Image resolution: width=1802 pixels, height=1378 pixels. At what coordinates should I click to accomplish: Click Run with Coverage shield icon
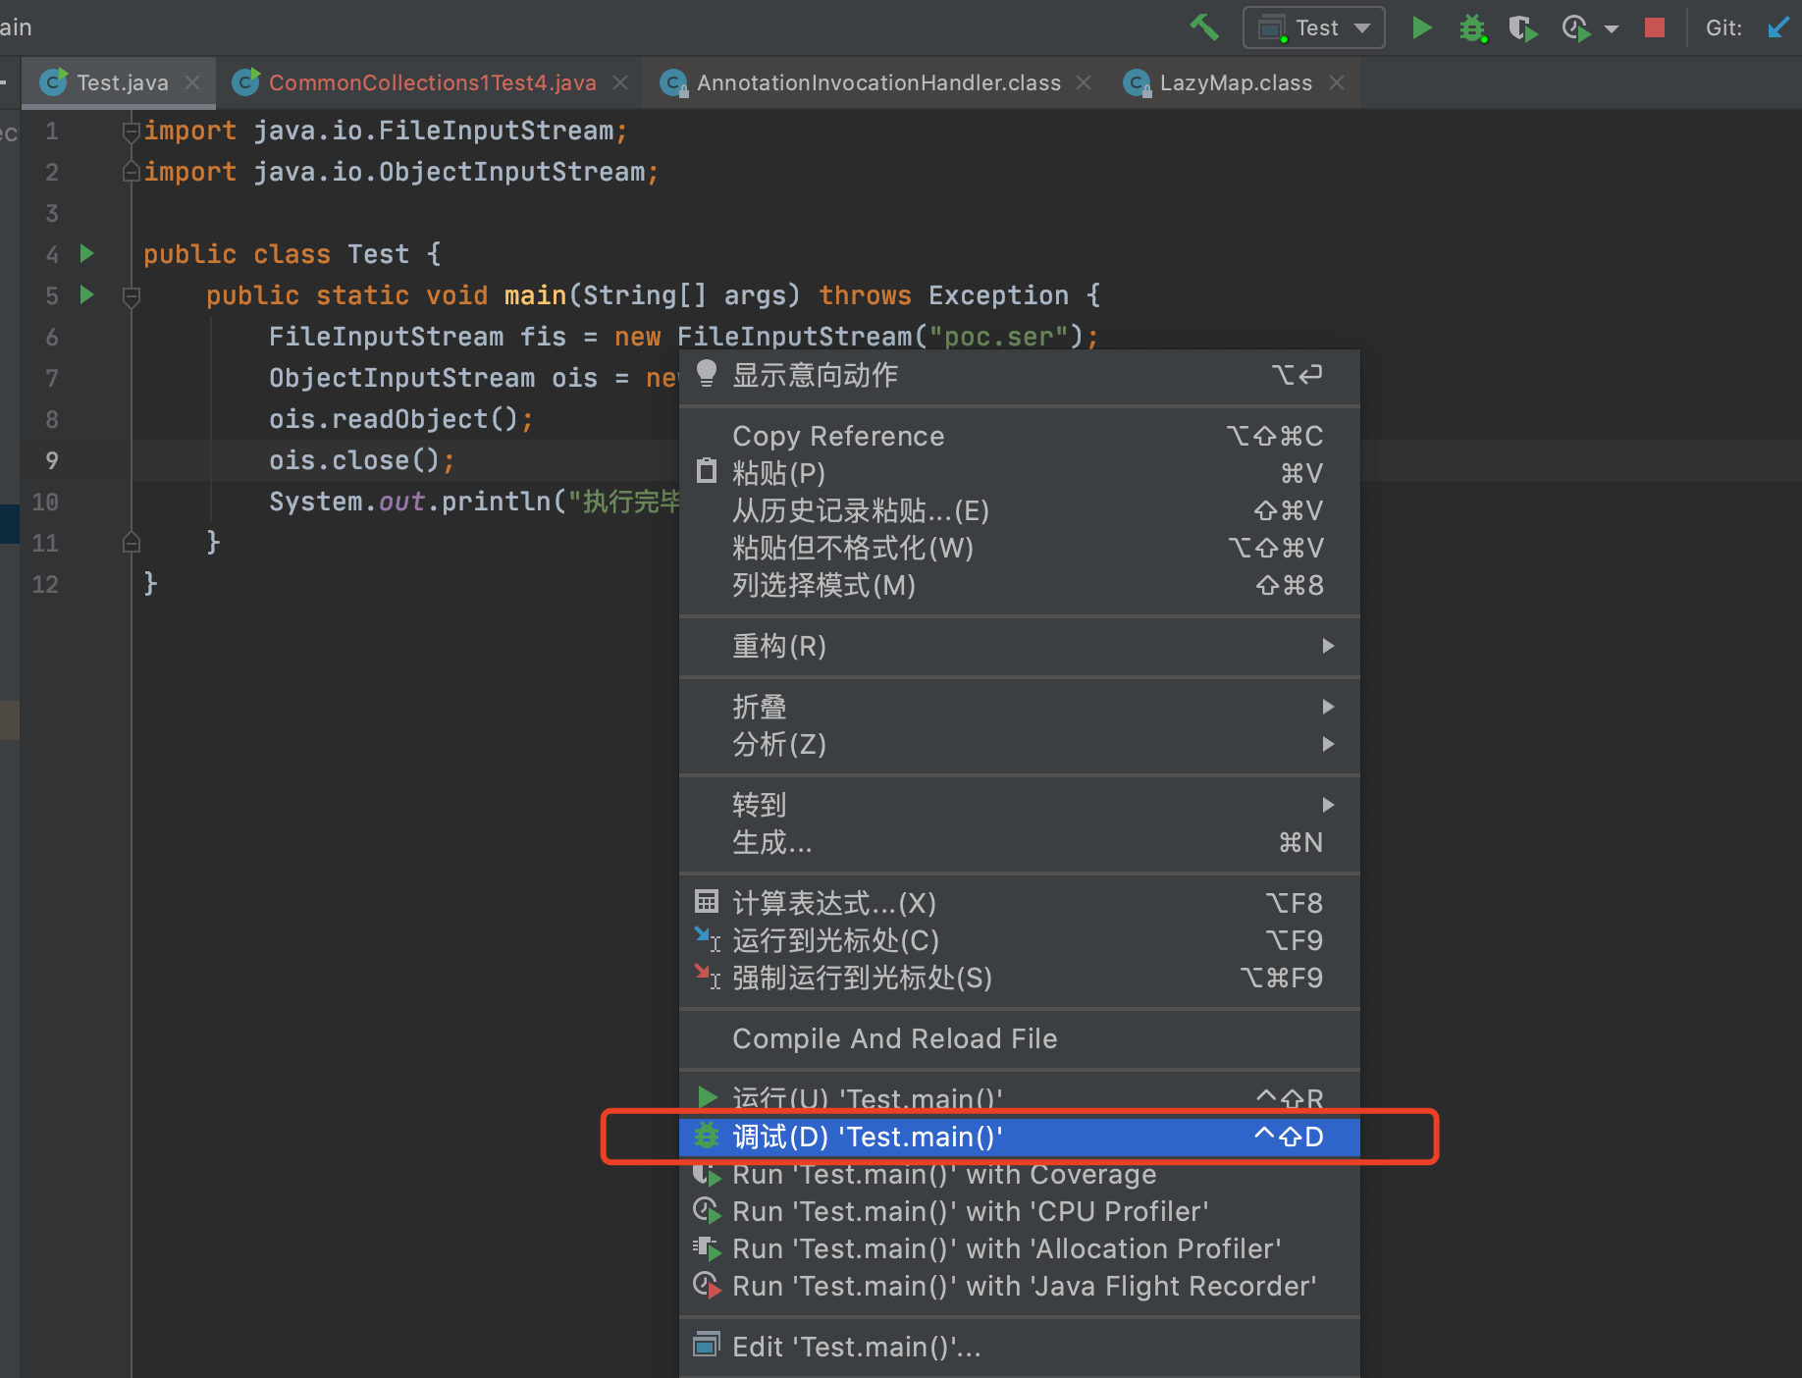click(x=1522, y=28)
